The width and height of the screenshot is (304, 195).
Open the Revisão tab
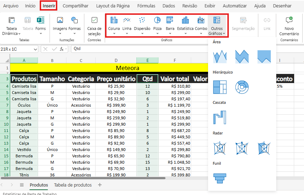click(190, 6)
